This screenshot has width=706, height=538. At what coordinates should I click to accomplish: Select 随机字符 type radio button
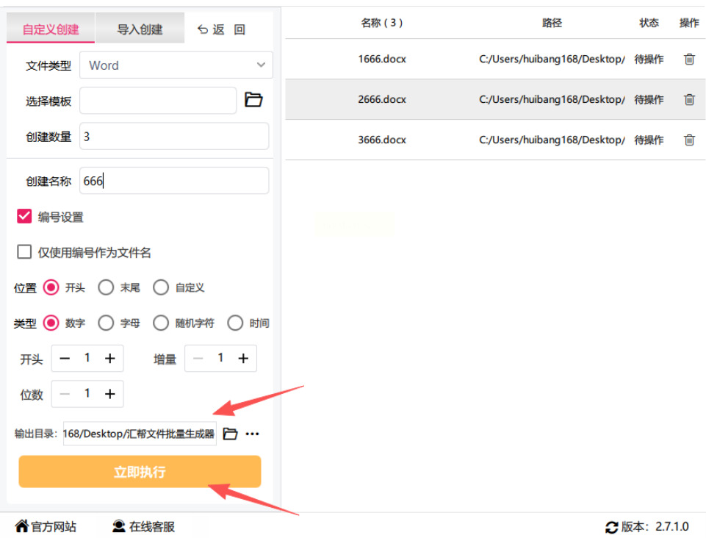tap(161, 323)
